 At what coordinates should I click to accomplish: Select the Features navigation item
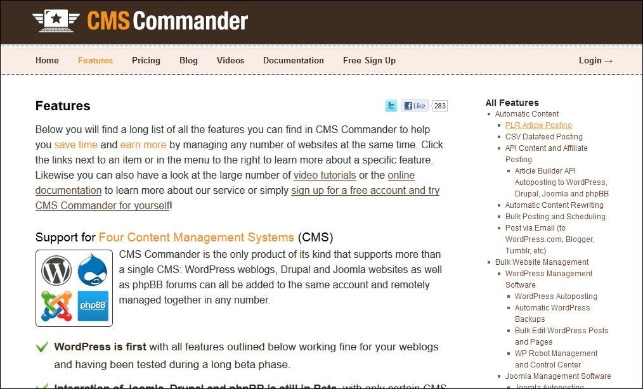pyautogui.click(x=95, y=60)
